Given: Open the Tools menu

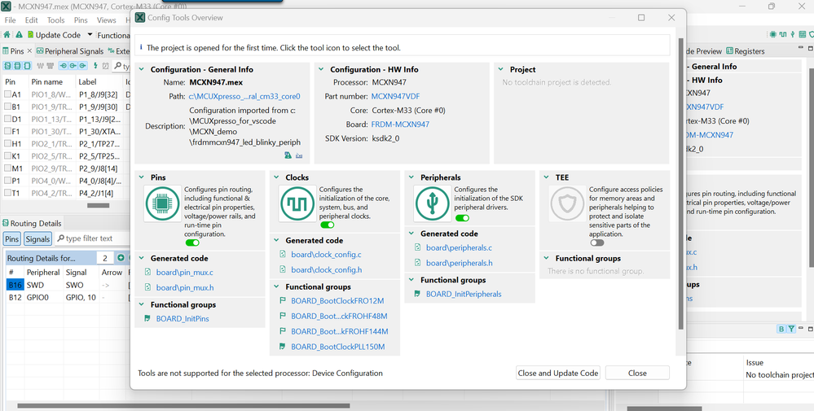Looking at the screenshot, I should point(55,20).
